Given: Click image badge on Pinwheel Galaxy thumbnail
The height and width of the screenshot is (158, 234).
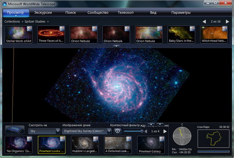Looking at the screenshot, I should (x=162, y=139).
